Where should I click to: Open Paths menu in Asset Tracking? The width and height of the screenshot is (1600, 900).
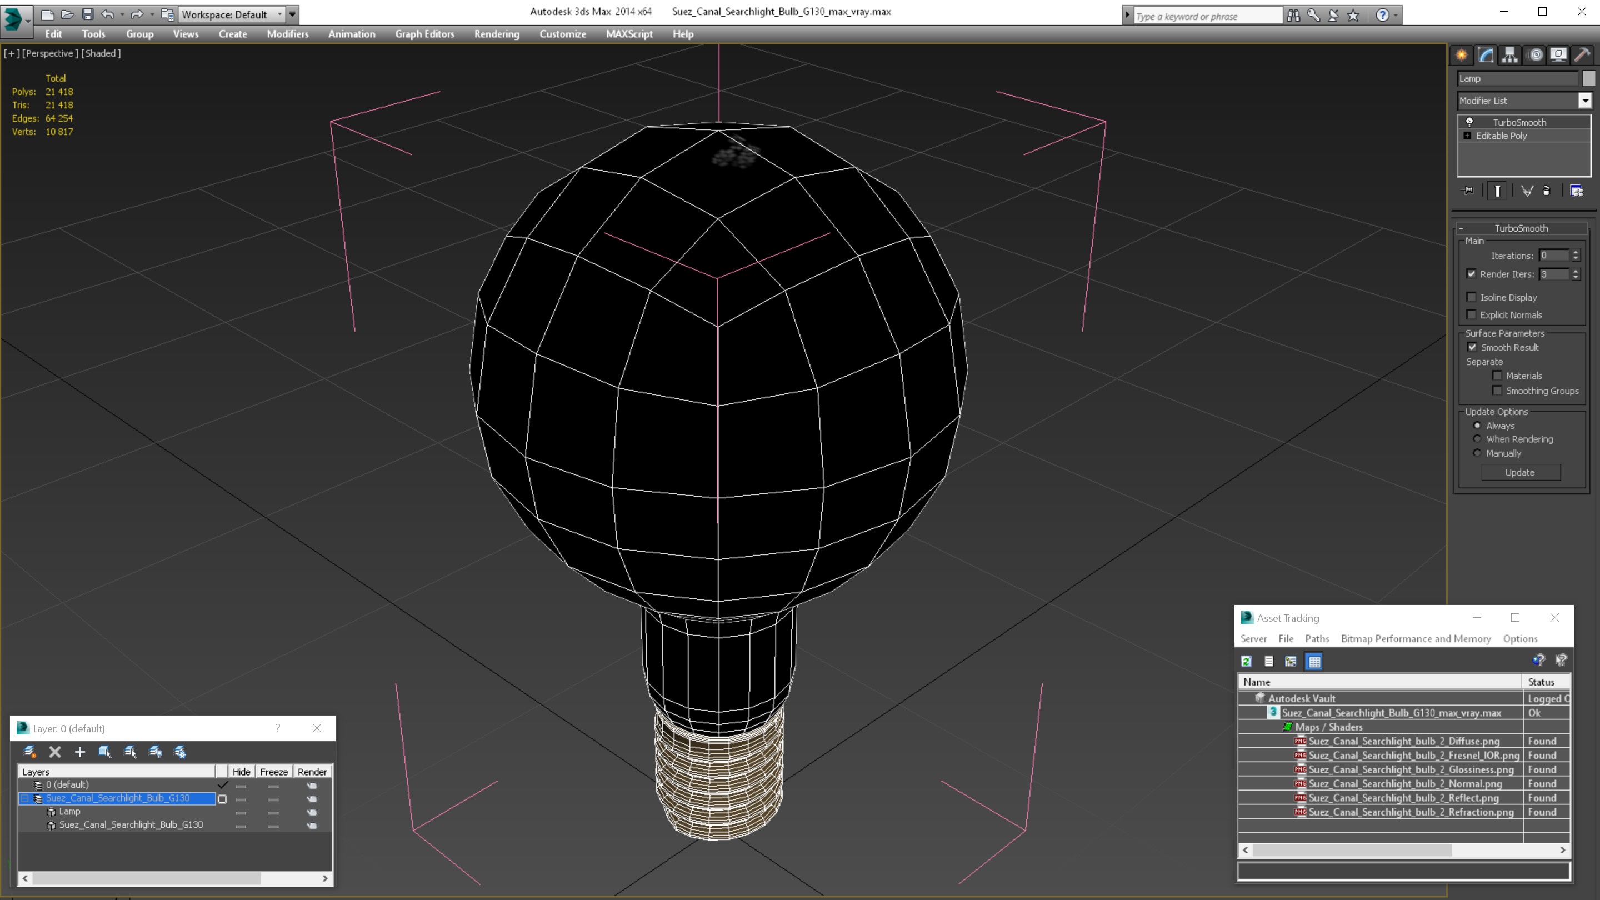(1317, 639)
